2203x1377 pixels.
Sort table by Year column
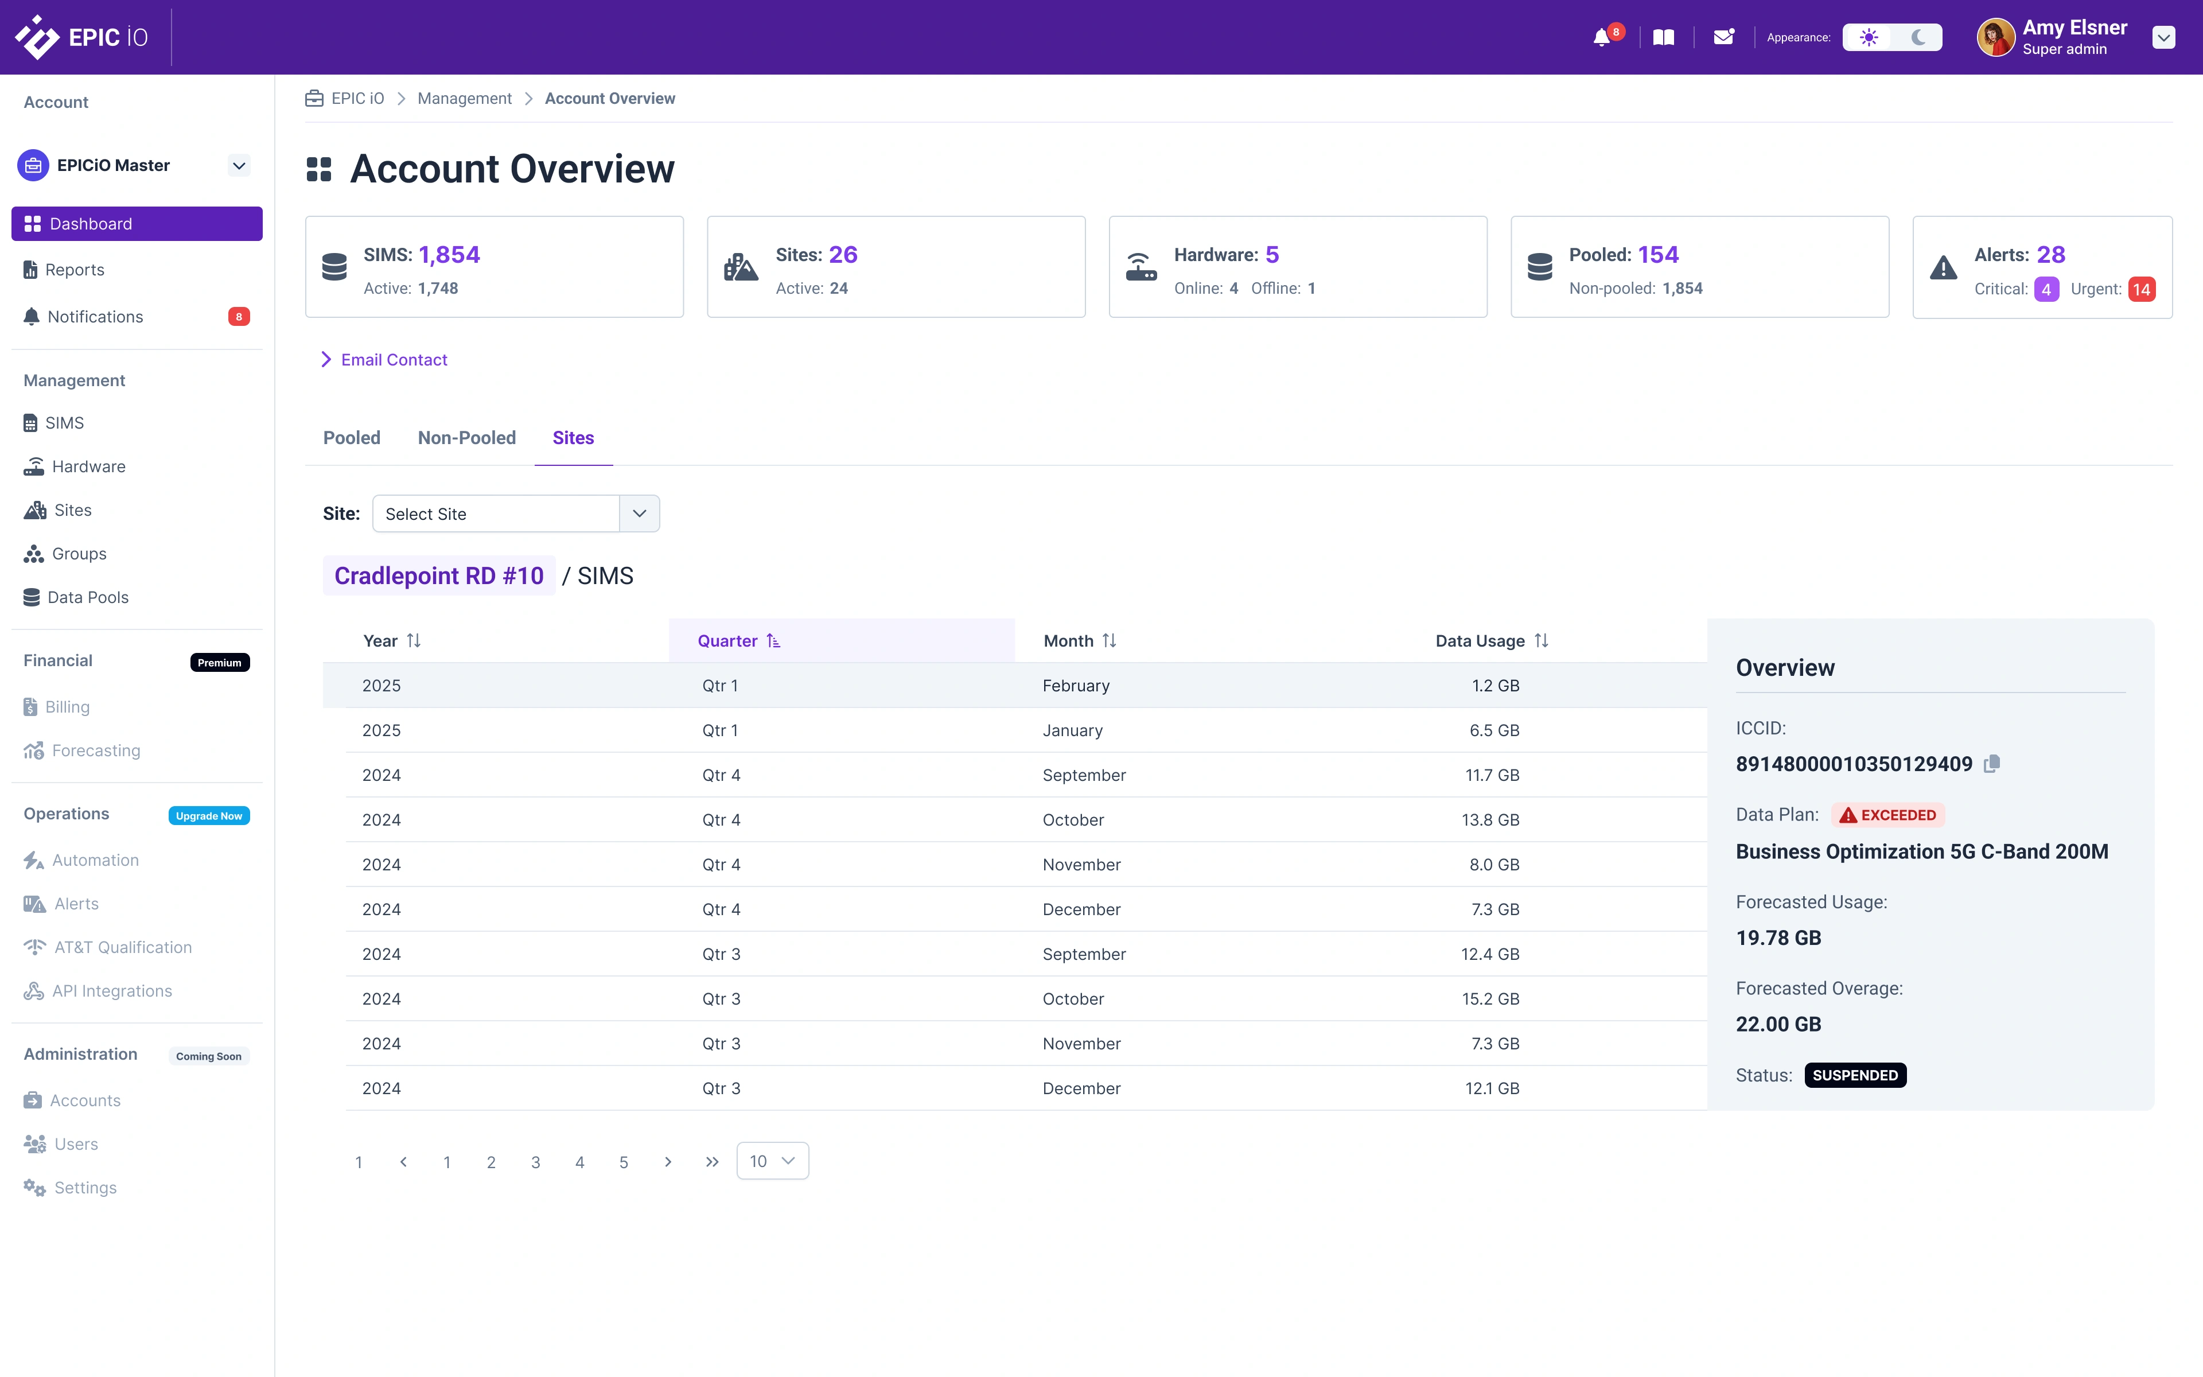pos(392,640)
